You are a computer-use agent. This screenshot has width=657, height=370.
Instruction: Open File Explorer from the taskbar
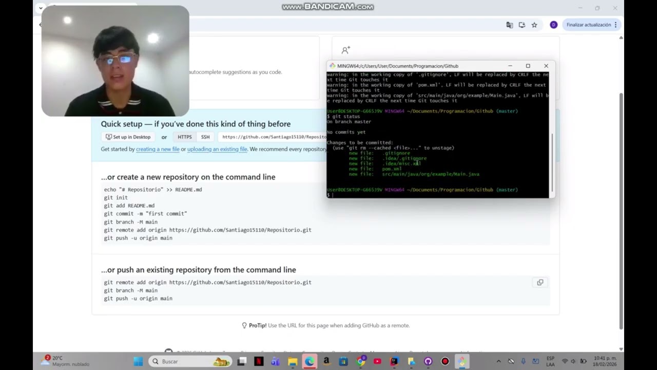[x=293, y=361]
